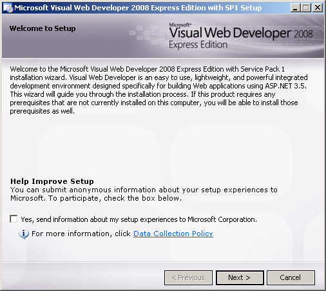Open the Data Collection Policy link

(173, 234)
